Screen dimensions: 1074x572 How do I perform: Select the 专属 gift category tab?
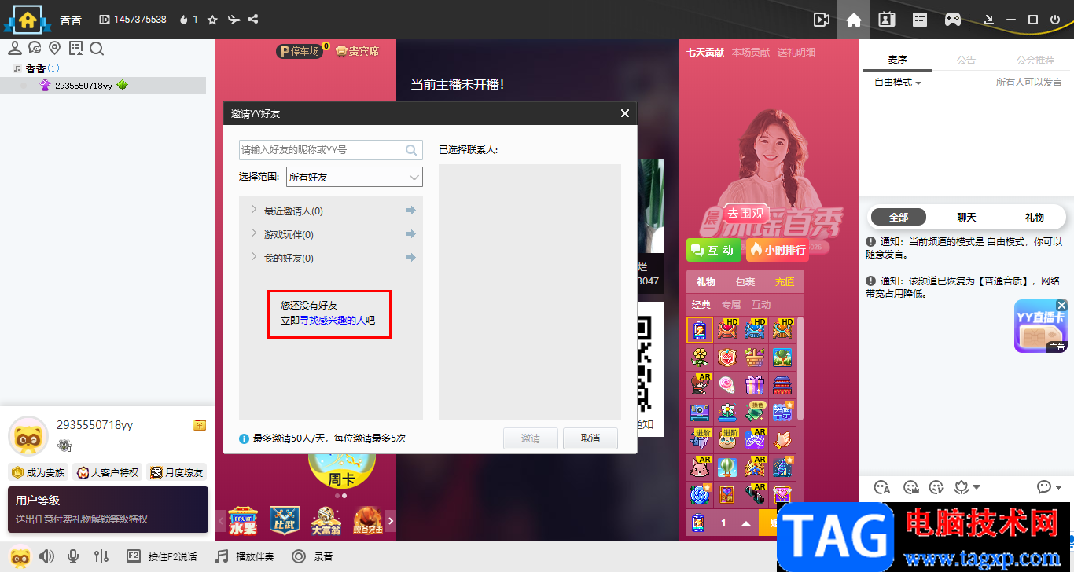tap(731, 304)
